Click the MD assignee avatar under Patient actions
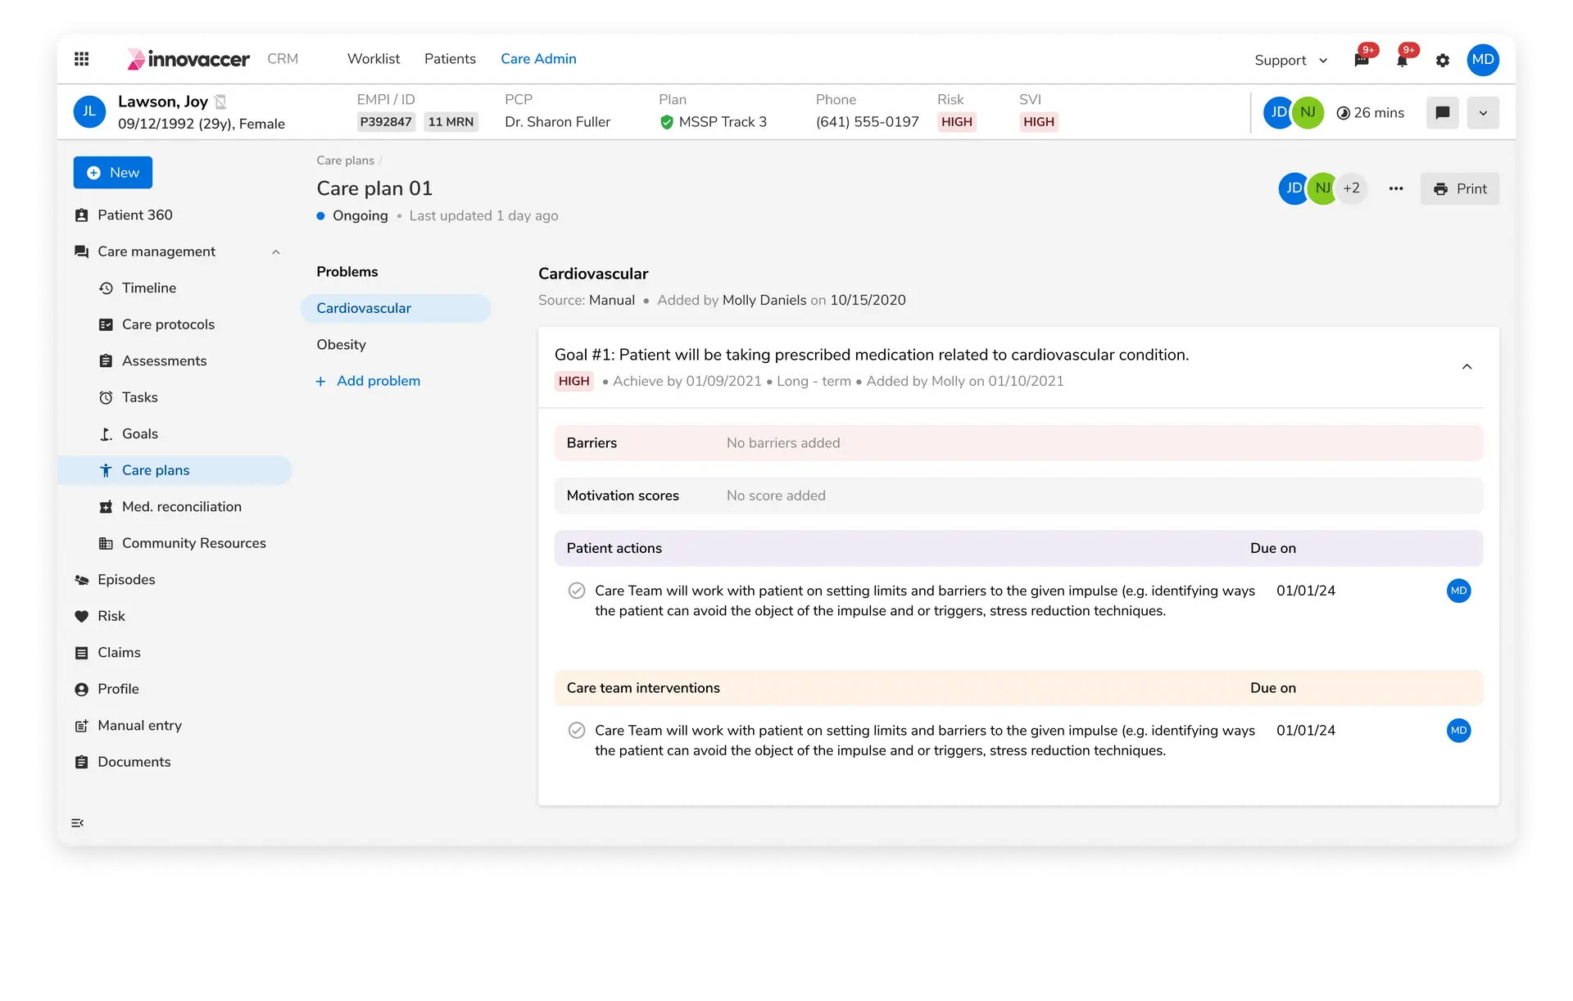The width and height of the screenshot is (1573, 1001). pos(1458,591)
